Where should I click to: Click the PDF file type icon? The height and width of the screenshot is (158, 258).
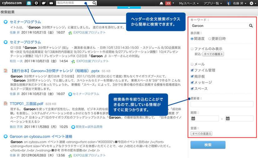6,104
